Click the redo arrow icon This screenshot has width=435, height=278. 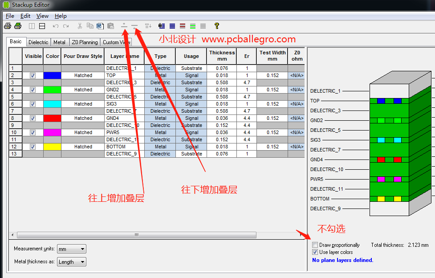click(x=66, y=26)
